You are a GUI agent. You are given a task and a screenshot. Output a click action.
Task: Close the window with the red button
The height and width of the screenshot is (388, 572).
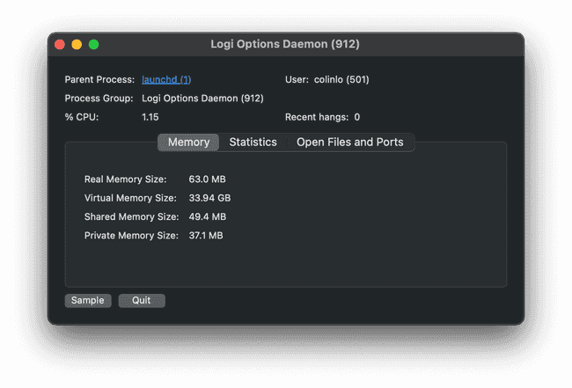tap(60, 45)
